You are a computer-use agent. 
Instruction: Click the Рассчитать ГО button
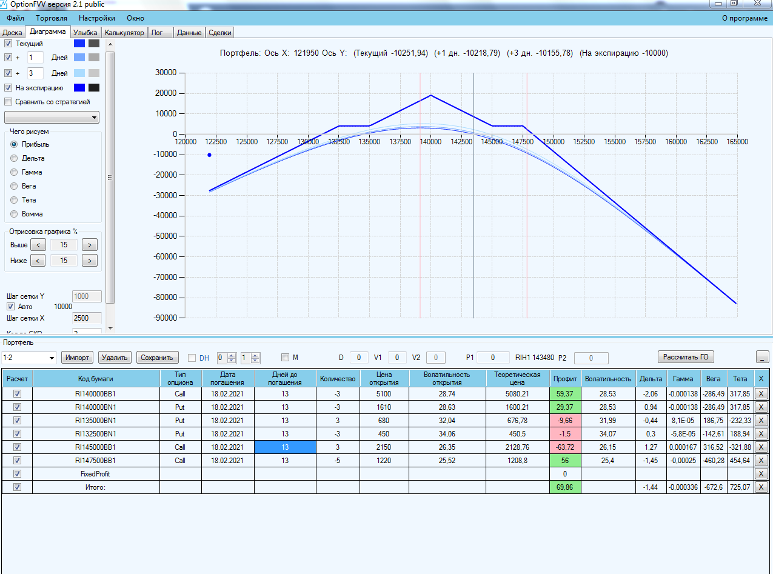(685, 357)
